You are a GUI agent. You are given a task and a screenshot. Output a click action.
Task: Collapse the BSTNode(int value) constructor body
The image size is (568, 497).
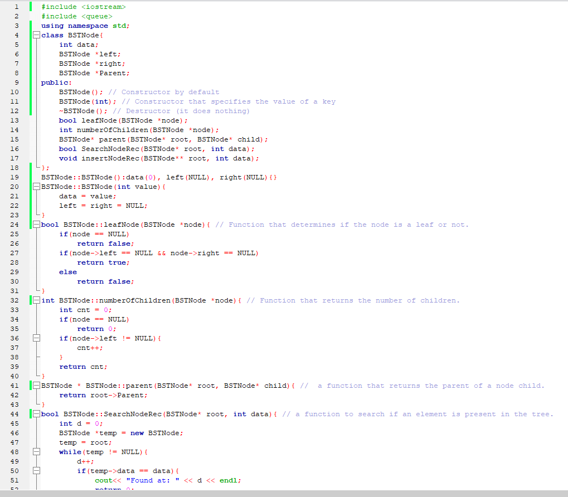[x=36, y=187]
